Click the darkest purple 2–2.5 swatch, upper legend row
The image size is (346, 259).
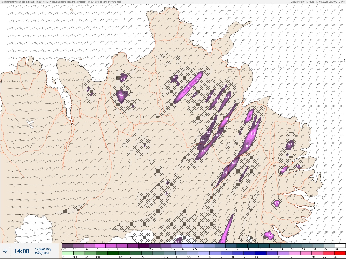[x=144, y=245]
